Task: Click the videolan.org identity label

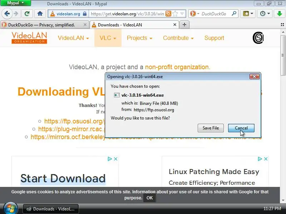Action: pos(68,14)
